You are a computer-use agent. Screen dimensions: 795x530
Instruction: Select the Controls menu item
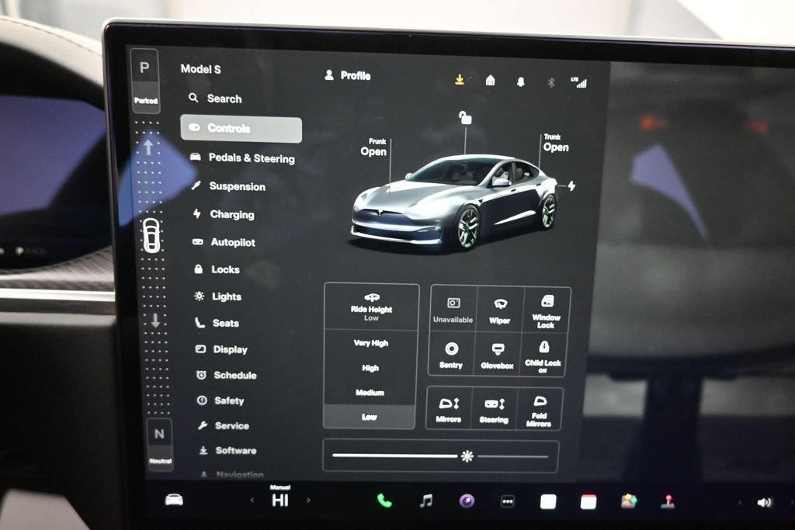(241, 129)
